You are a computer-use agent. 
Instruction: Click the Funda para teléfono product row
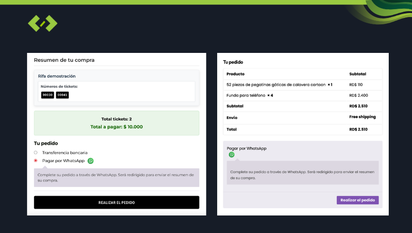(250, 95)
